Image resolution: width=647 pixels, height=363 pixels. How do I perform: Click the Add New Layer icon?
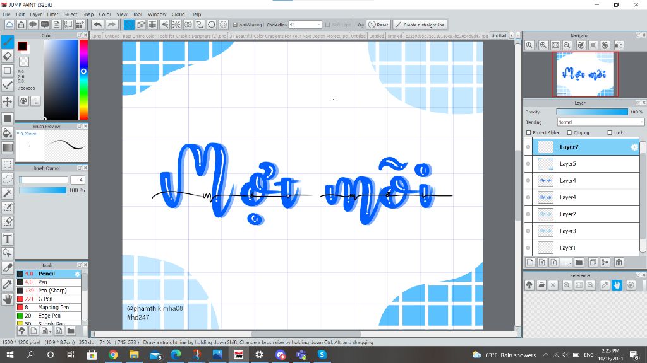click(530, 262)
